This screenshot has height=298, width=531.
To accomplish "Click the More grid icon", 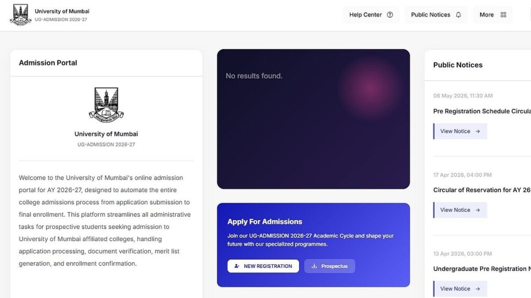I will (504, 15).
